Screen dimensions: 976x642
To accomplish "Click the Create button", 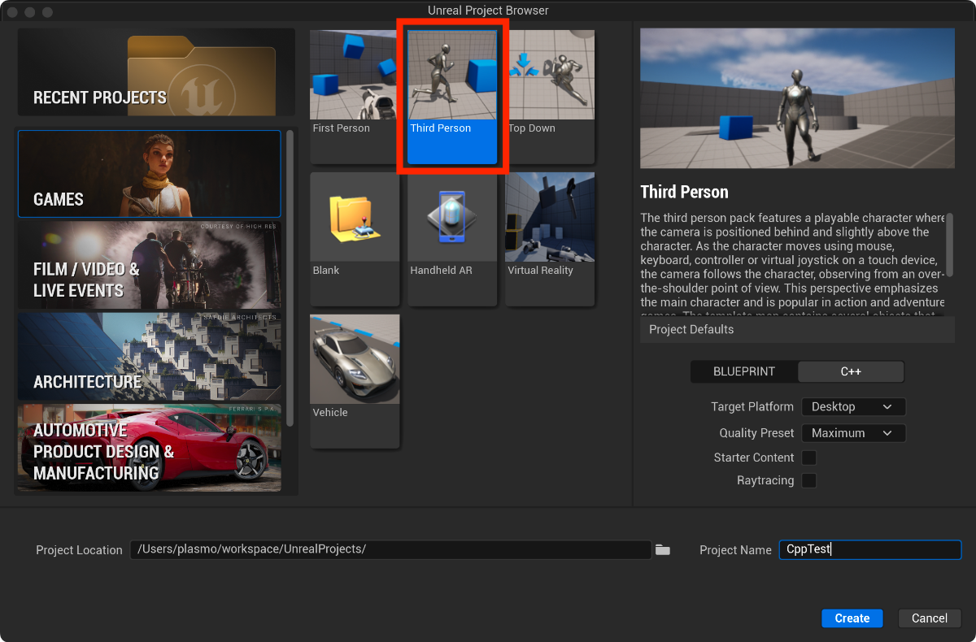I will 852,618.
